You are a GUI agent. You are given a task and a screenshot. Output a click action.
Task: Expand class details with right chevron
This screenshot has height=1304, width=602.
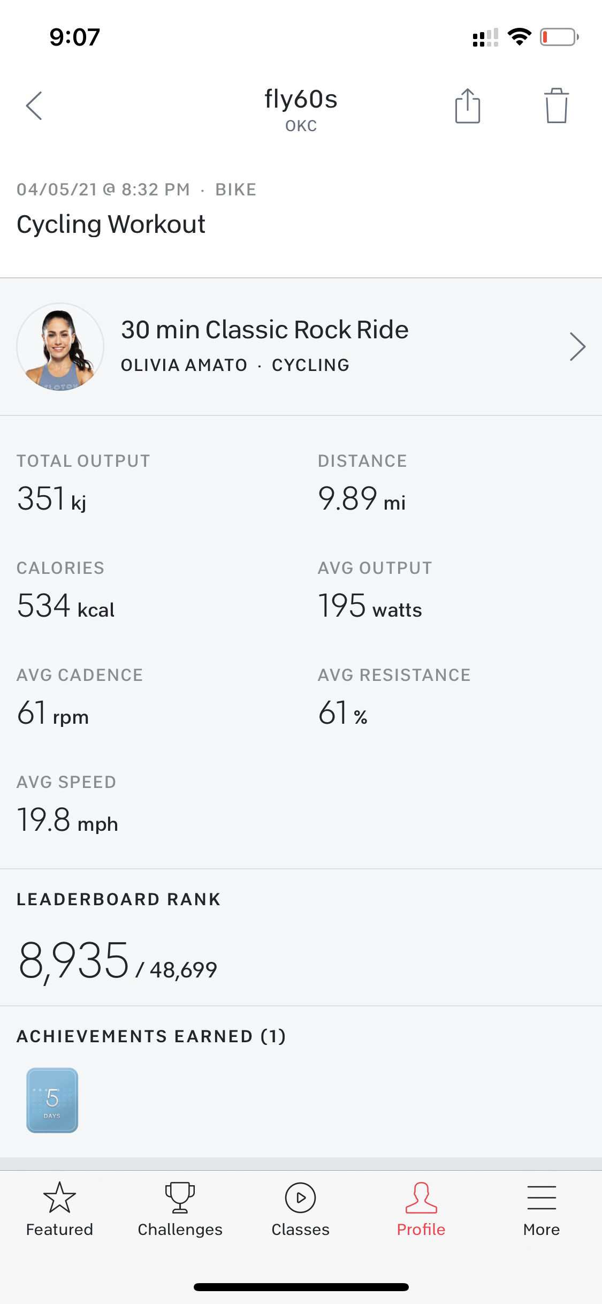[577, 347]
